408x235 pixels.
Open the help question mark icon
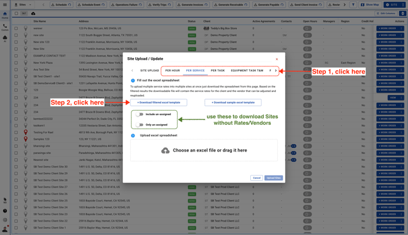[5, 211]
